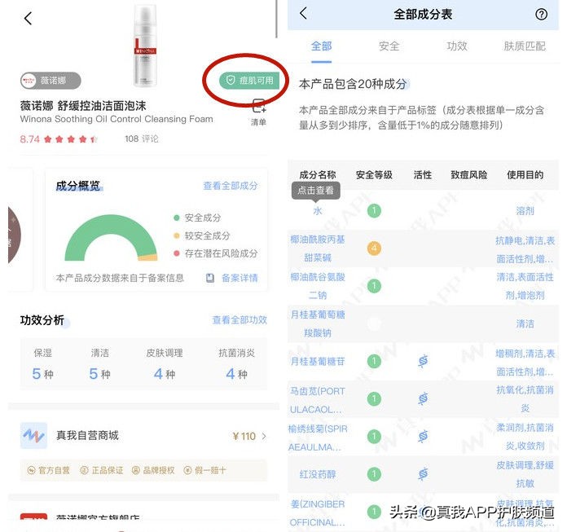The height and width of the screenshot is (532, 567).
Task: Click the 致痘风险 column header
Action: [x=469, y=175]
